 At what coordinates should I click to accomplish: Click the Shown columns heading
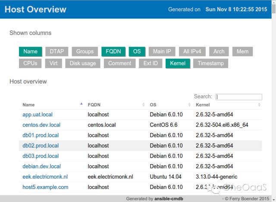pyautogui.click(x=31, y=33)
